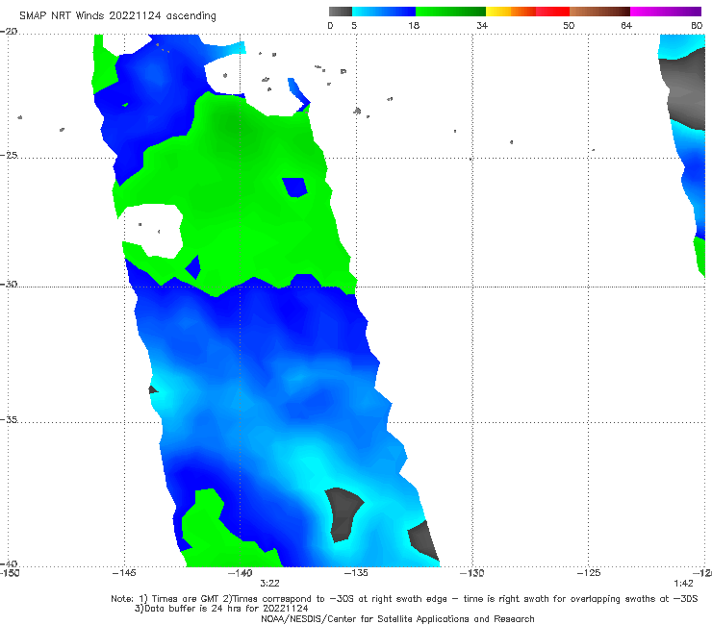Screen dimensions: 712x625
Task: Click the longitude label '-135'
Action: click(356, 573)
